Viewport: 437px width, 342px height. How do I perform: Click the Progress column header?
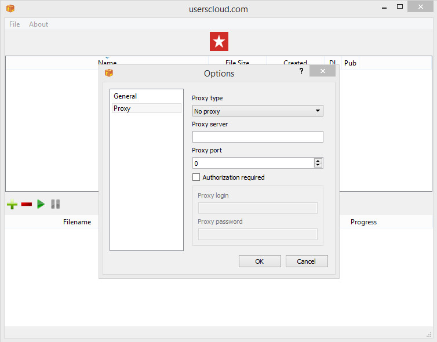point(363,222)
